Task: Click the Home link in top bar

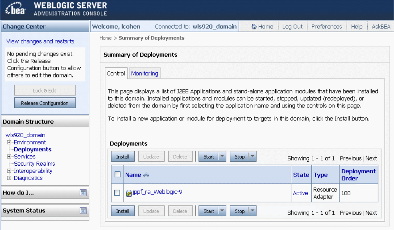Action: (265, 27)
